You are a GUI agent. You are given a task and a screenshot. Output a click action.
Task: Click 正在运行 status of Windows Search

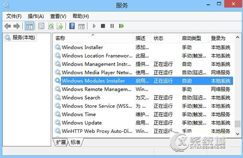[163, 98]
